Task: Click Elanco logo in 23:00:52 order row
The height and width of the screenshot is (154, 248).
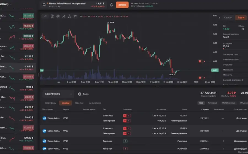Action: pyautogui.click(x=44, y=148)
